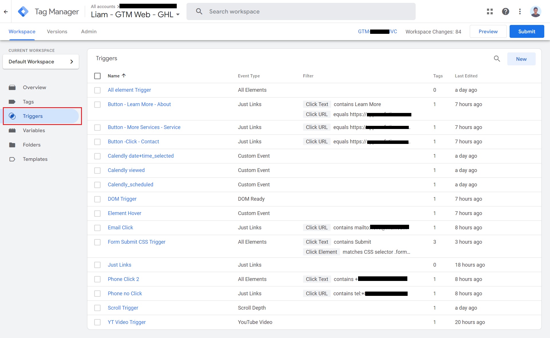This screenshot has height=338, width=550.
Task: Sort by the Event Type column header
Action: [249, 76]
